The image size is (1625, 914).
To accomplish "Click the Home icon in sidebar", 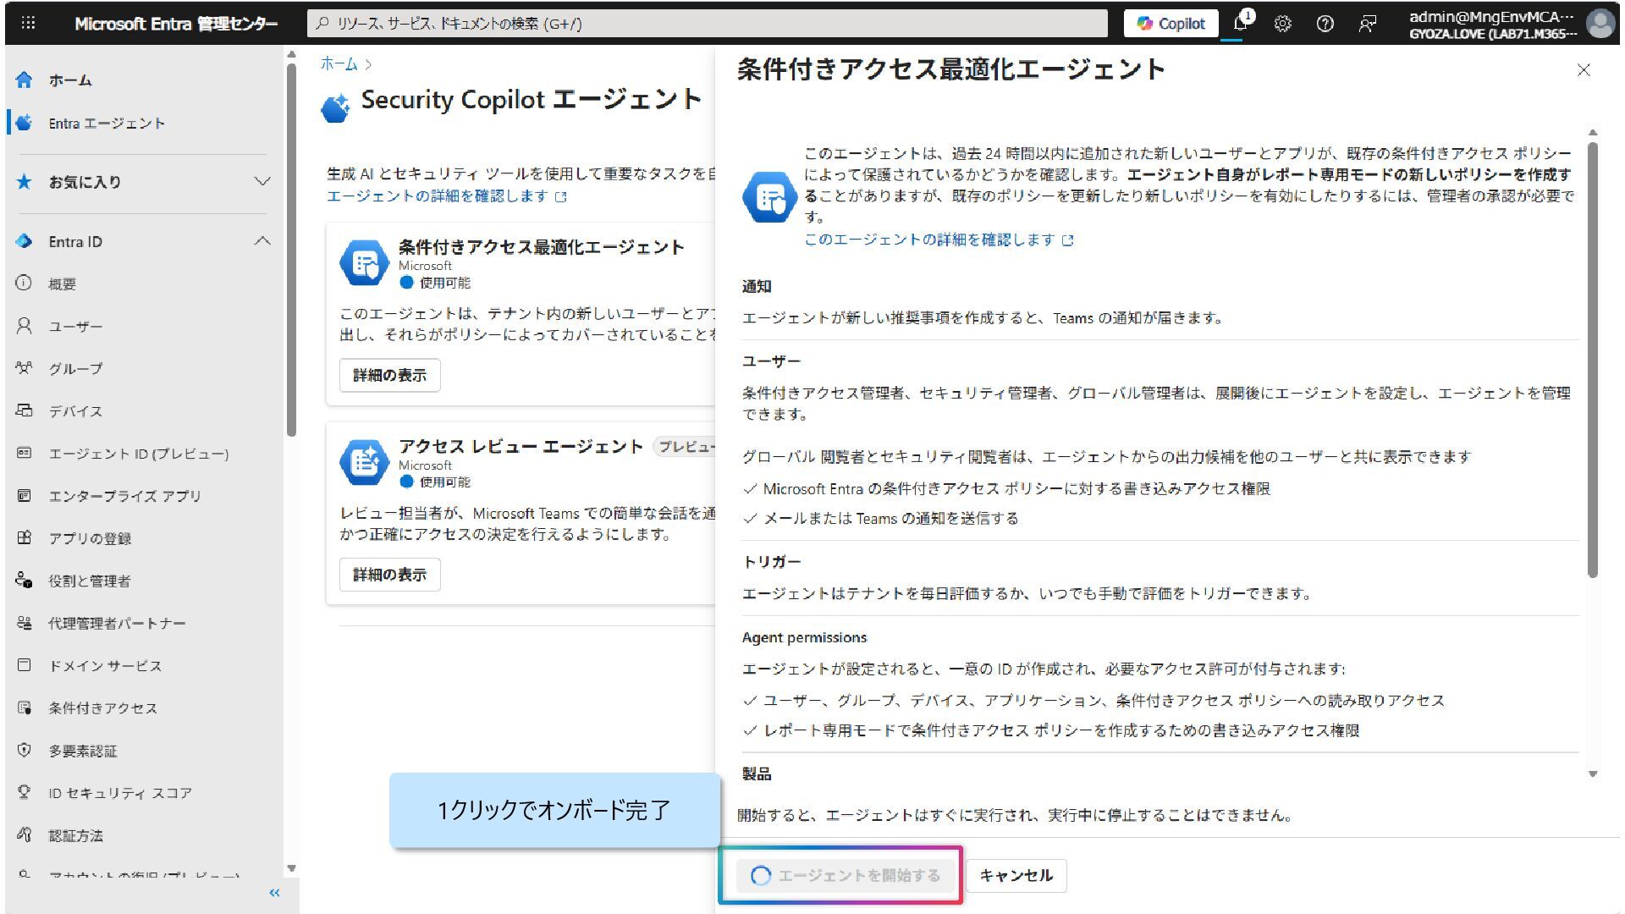I will (x=24, y=80).
